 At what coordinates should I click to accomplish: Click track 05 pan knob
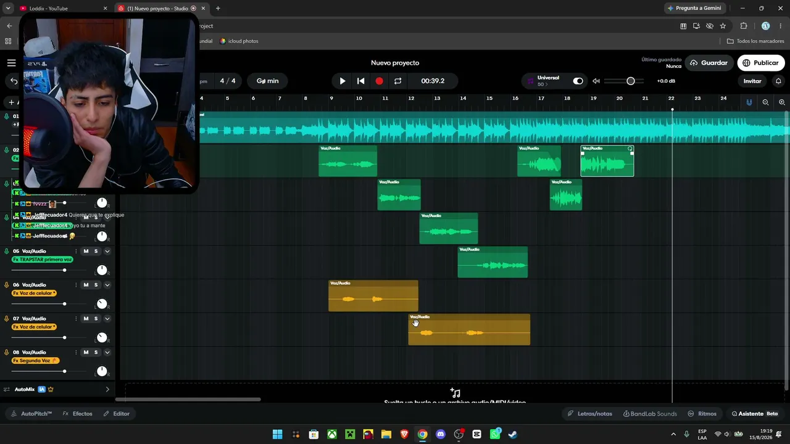(x=102, y=270)
